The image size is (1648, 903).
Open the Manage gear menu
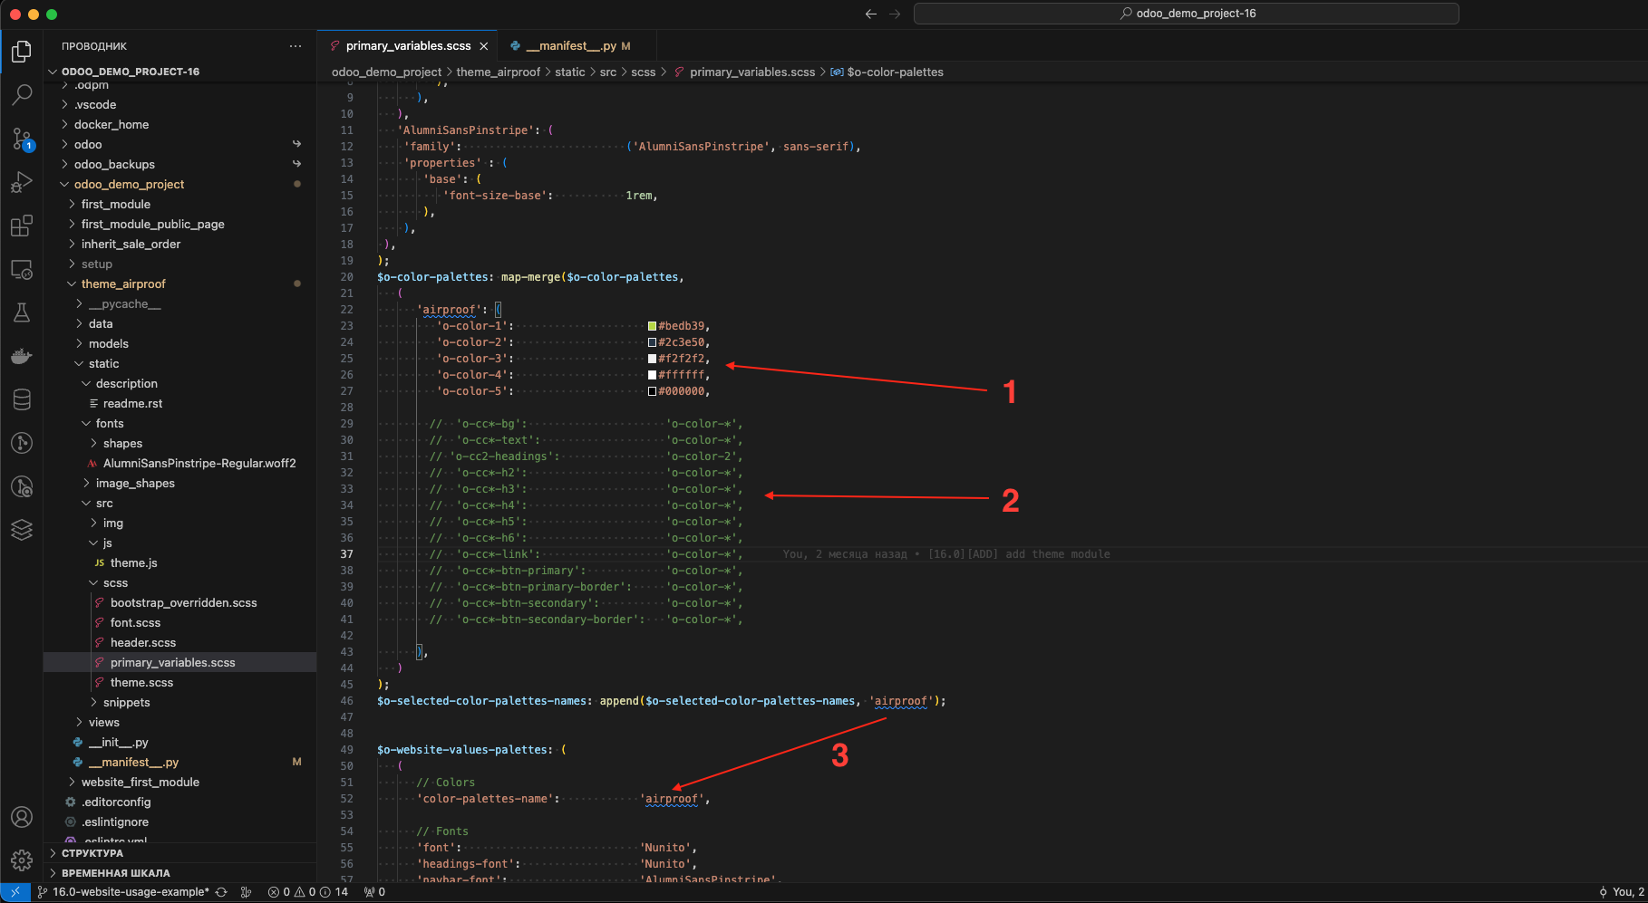pyautogui.click(x=22, y=860)
